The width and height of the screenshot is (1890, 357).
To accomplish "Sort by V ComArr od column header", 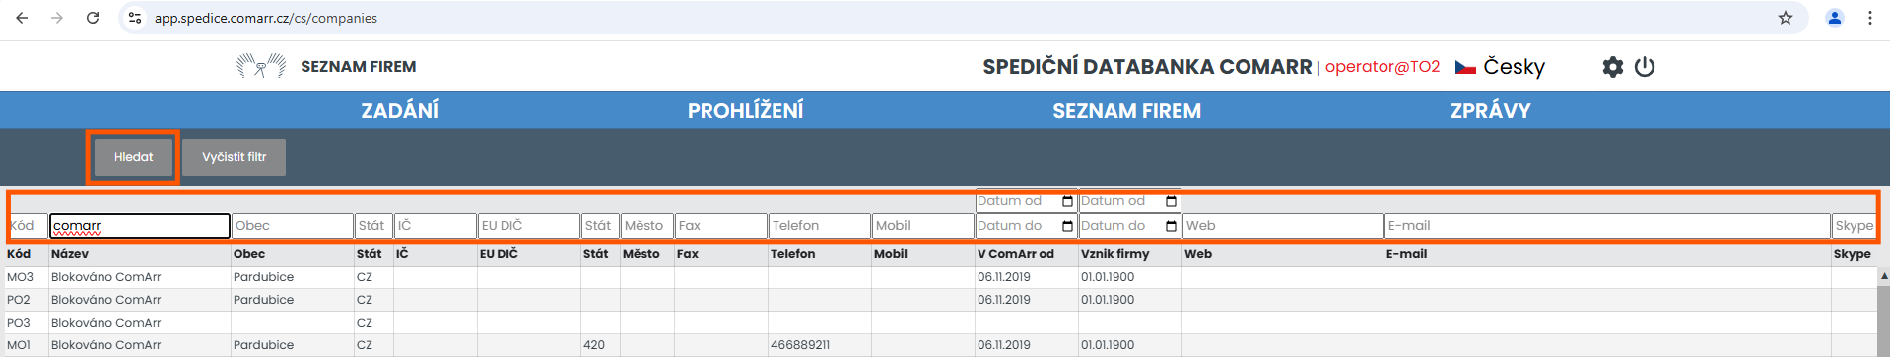I will coord(1016,254).
